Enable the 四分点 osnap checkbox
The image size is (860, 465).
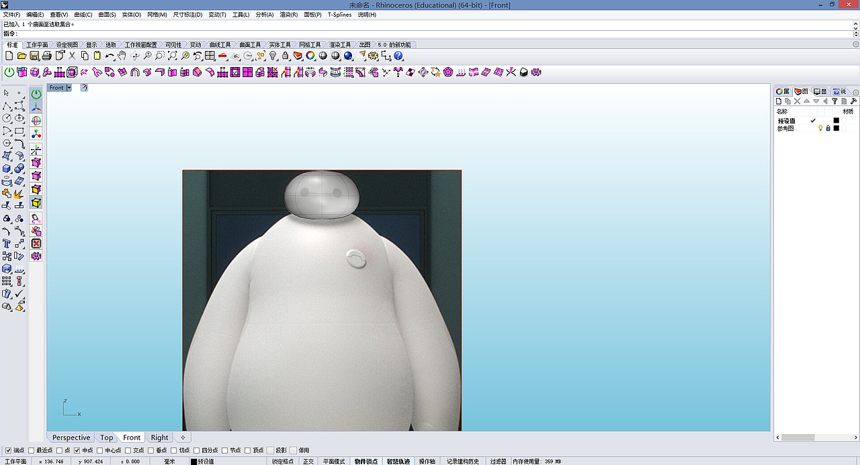(198, 450)
